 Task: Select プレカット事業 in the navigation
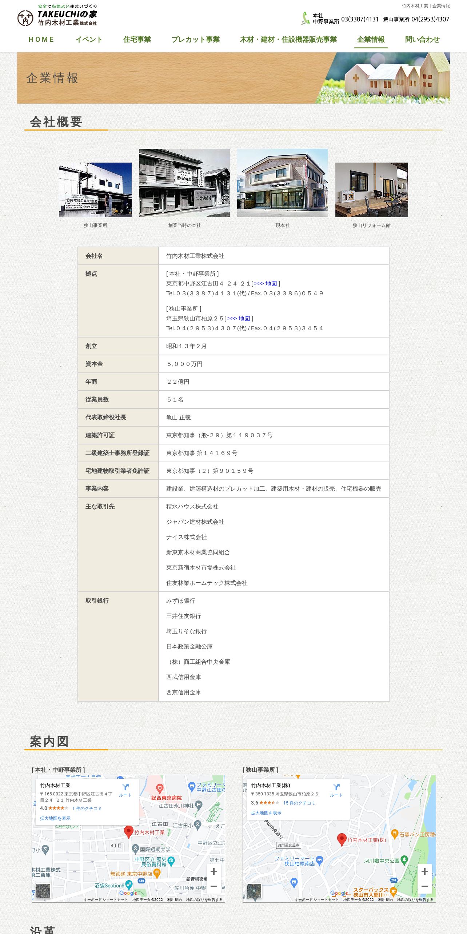[x=195, y=40]
